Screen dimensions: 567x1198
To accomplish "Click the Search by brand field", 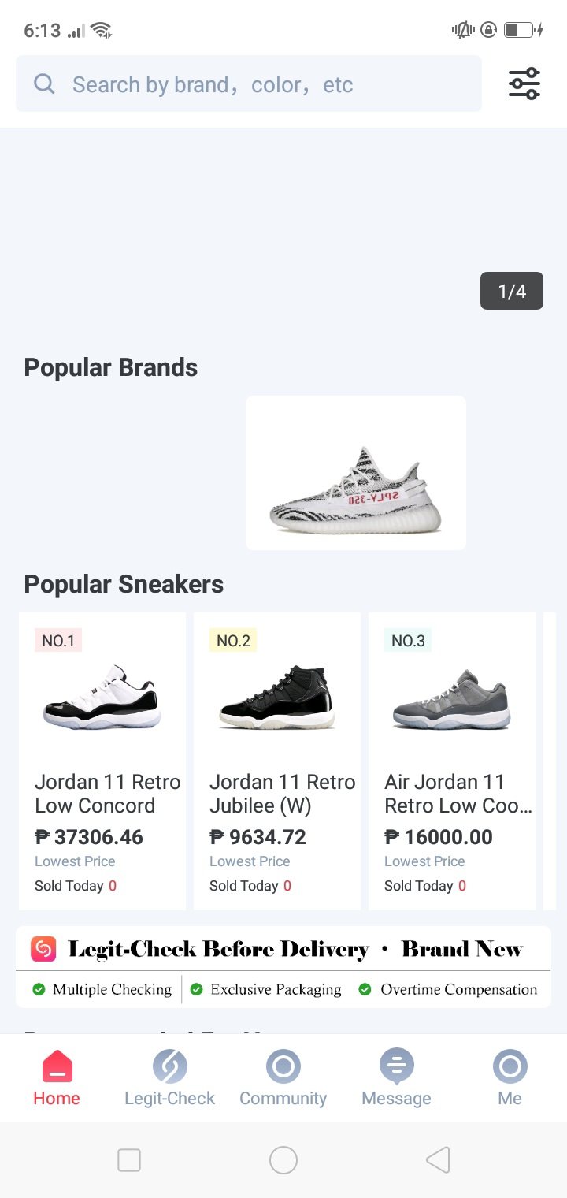I will (x=260, y=84).
